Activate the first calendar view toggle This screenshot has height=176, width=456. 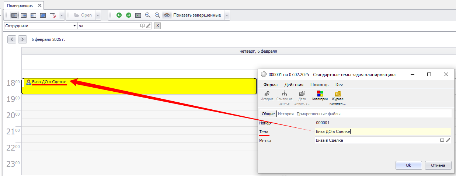(x=14, y=15)
